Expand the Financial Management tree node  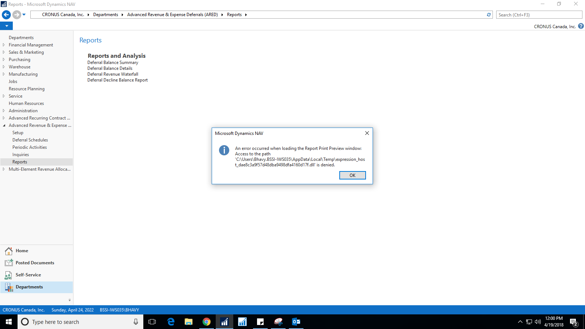click(4, 45)
